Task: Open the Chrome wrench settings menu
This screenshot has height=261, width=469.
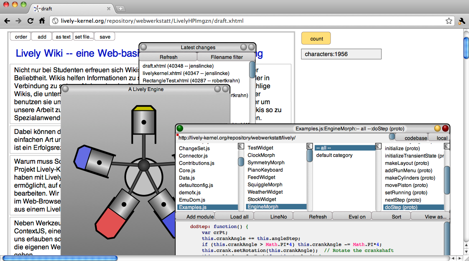Action: click(x=462, y=21)
